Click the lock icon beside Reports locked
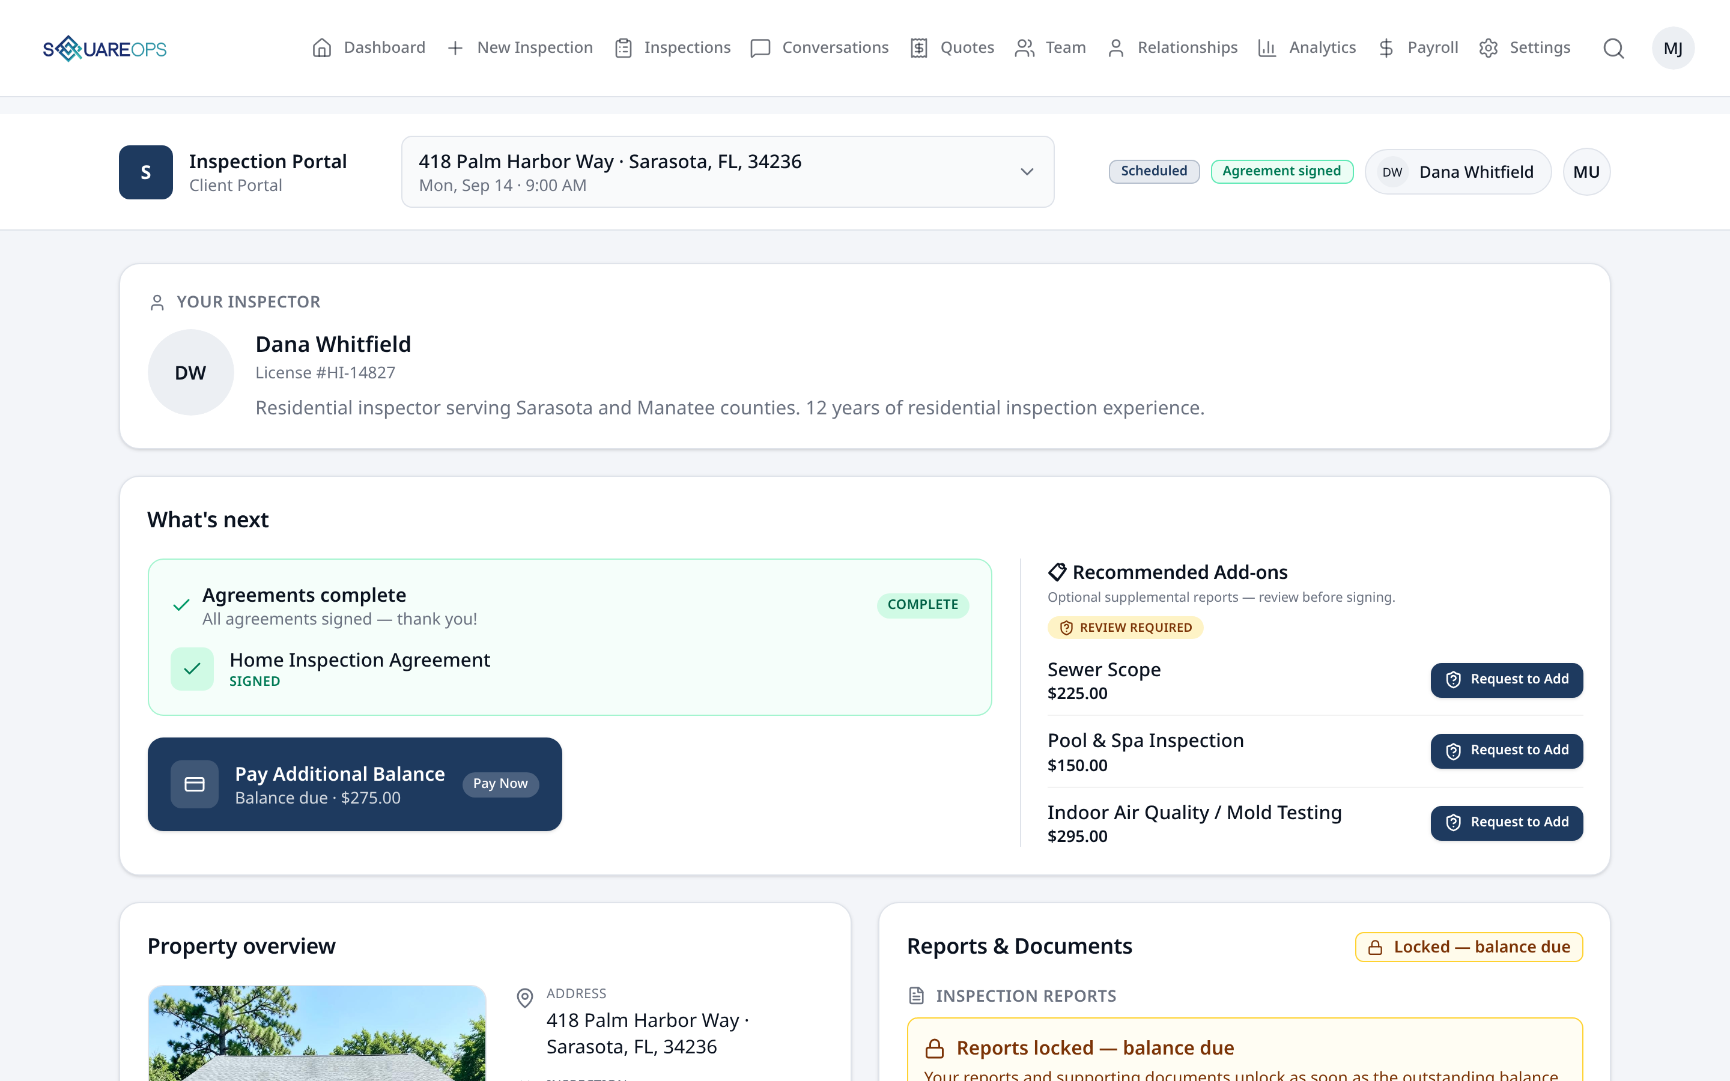Screen dimensions: 1730x1081 [934, 1049]
